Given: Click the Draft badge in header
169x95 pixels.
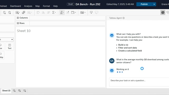Looking at the screenshot, I should (71, 4).
